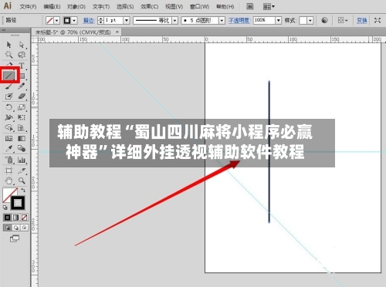Click the fill swatch in toolbox
The width and height of the screenshot is (386, 287).
(x=7, y=193)
